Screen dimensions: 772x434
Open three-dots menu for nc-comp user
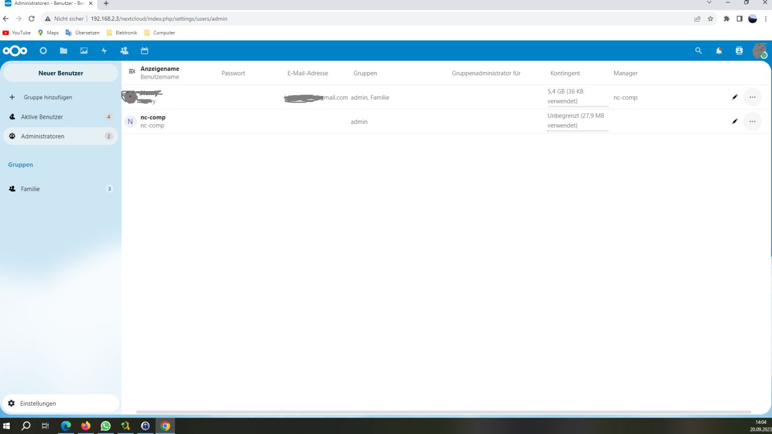pyautogui.click(x=752, y=122)
